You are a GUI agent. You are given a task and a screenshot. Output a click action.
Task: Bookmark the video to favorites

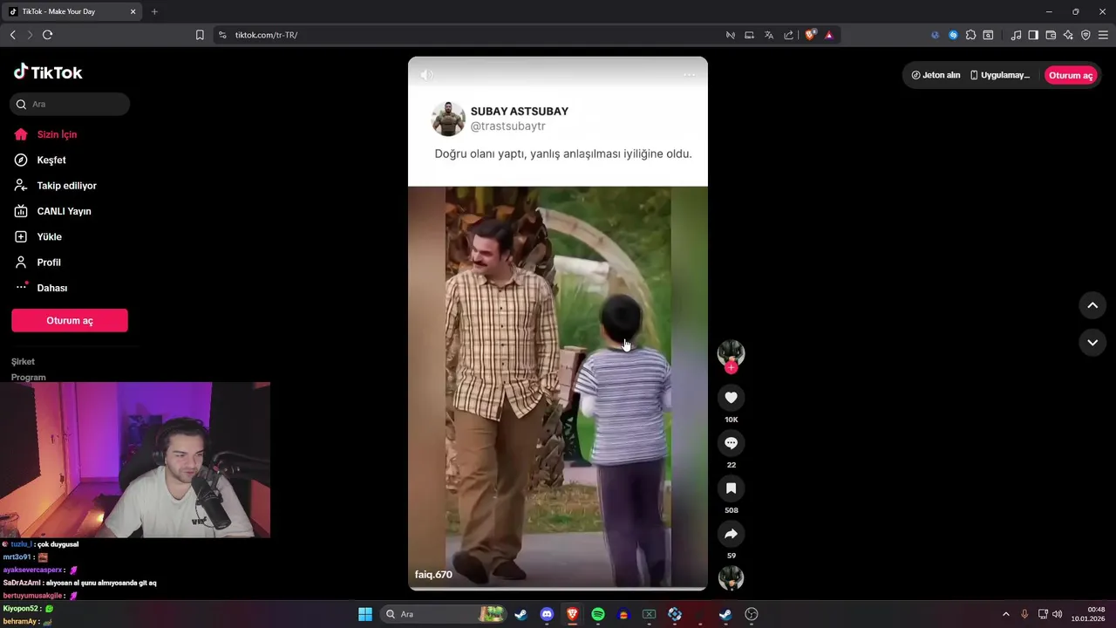pos(731,488)
